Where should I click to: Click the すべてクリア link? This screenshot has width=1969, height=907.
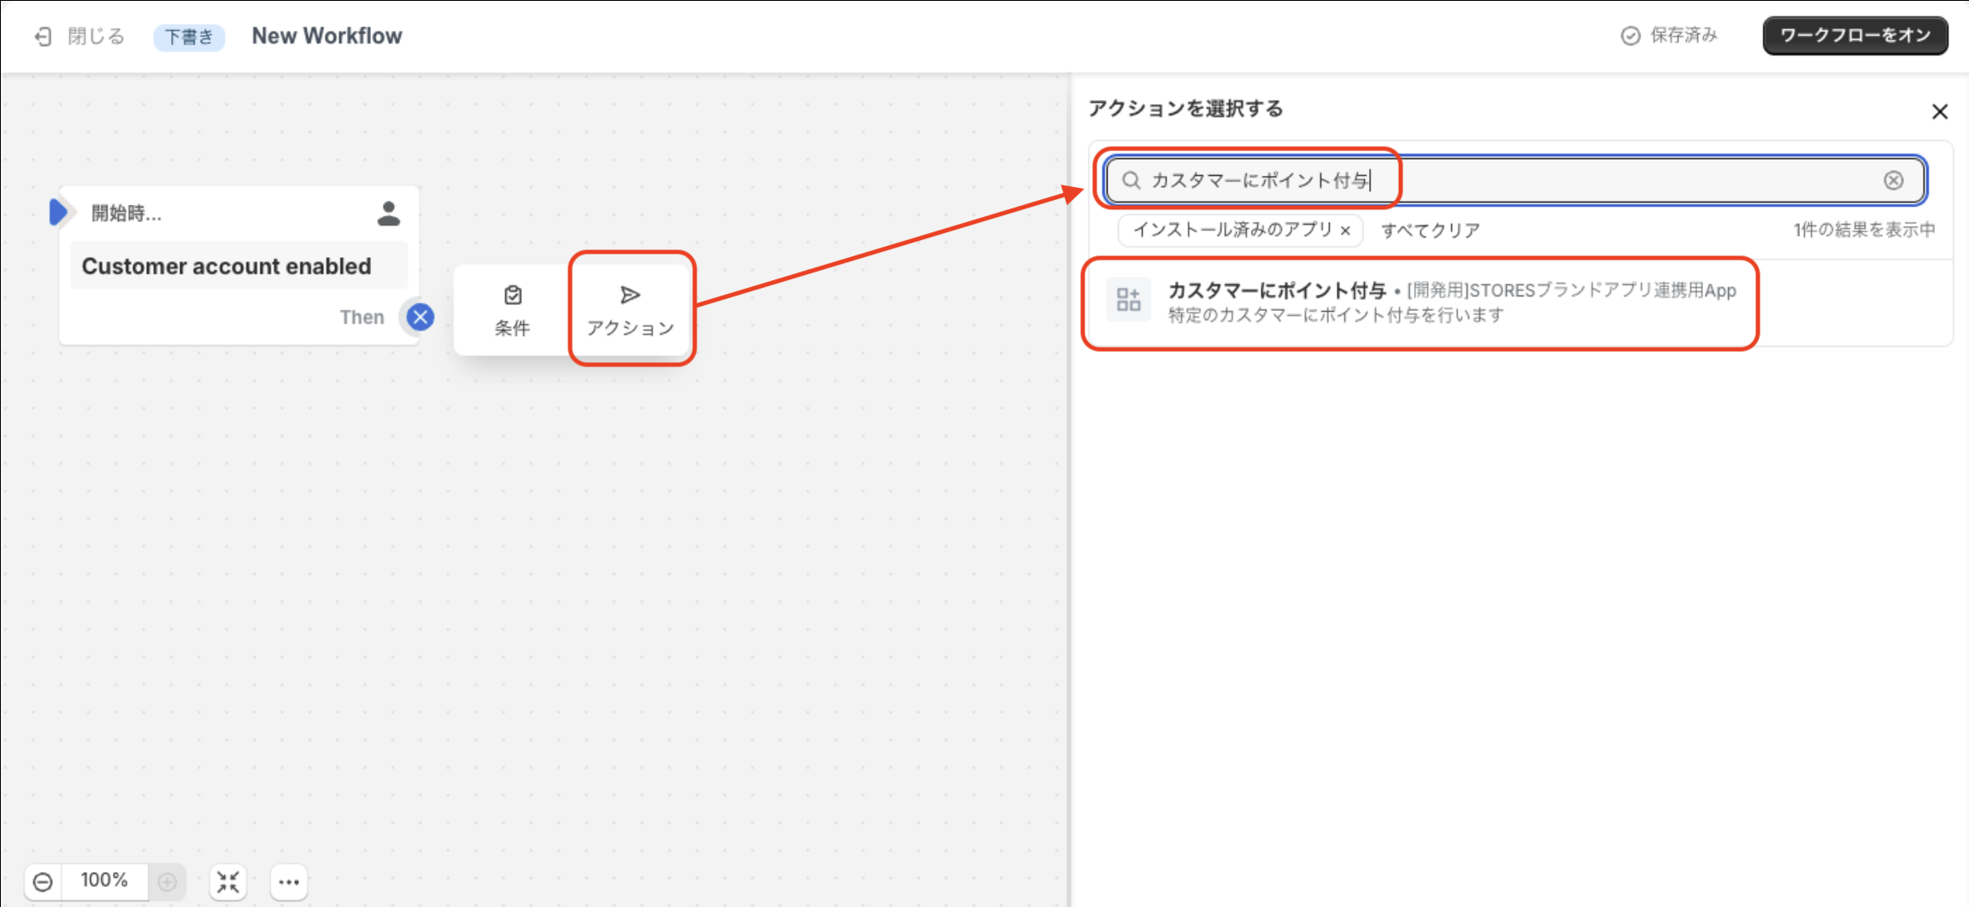tap(1428, 230)
